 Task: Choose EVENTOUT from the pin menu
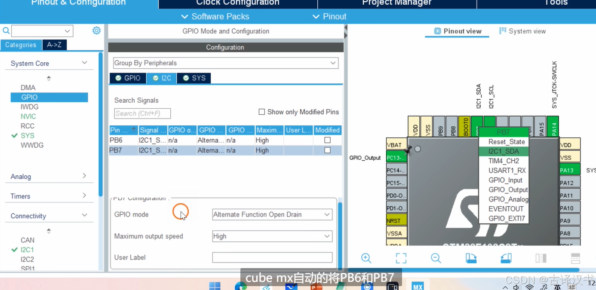pos(506,209)
